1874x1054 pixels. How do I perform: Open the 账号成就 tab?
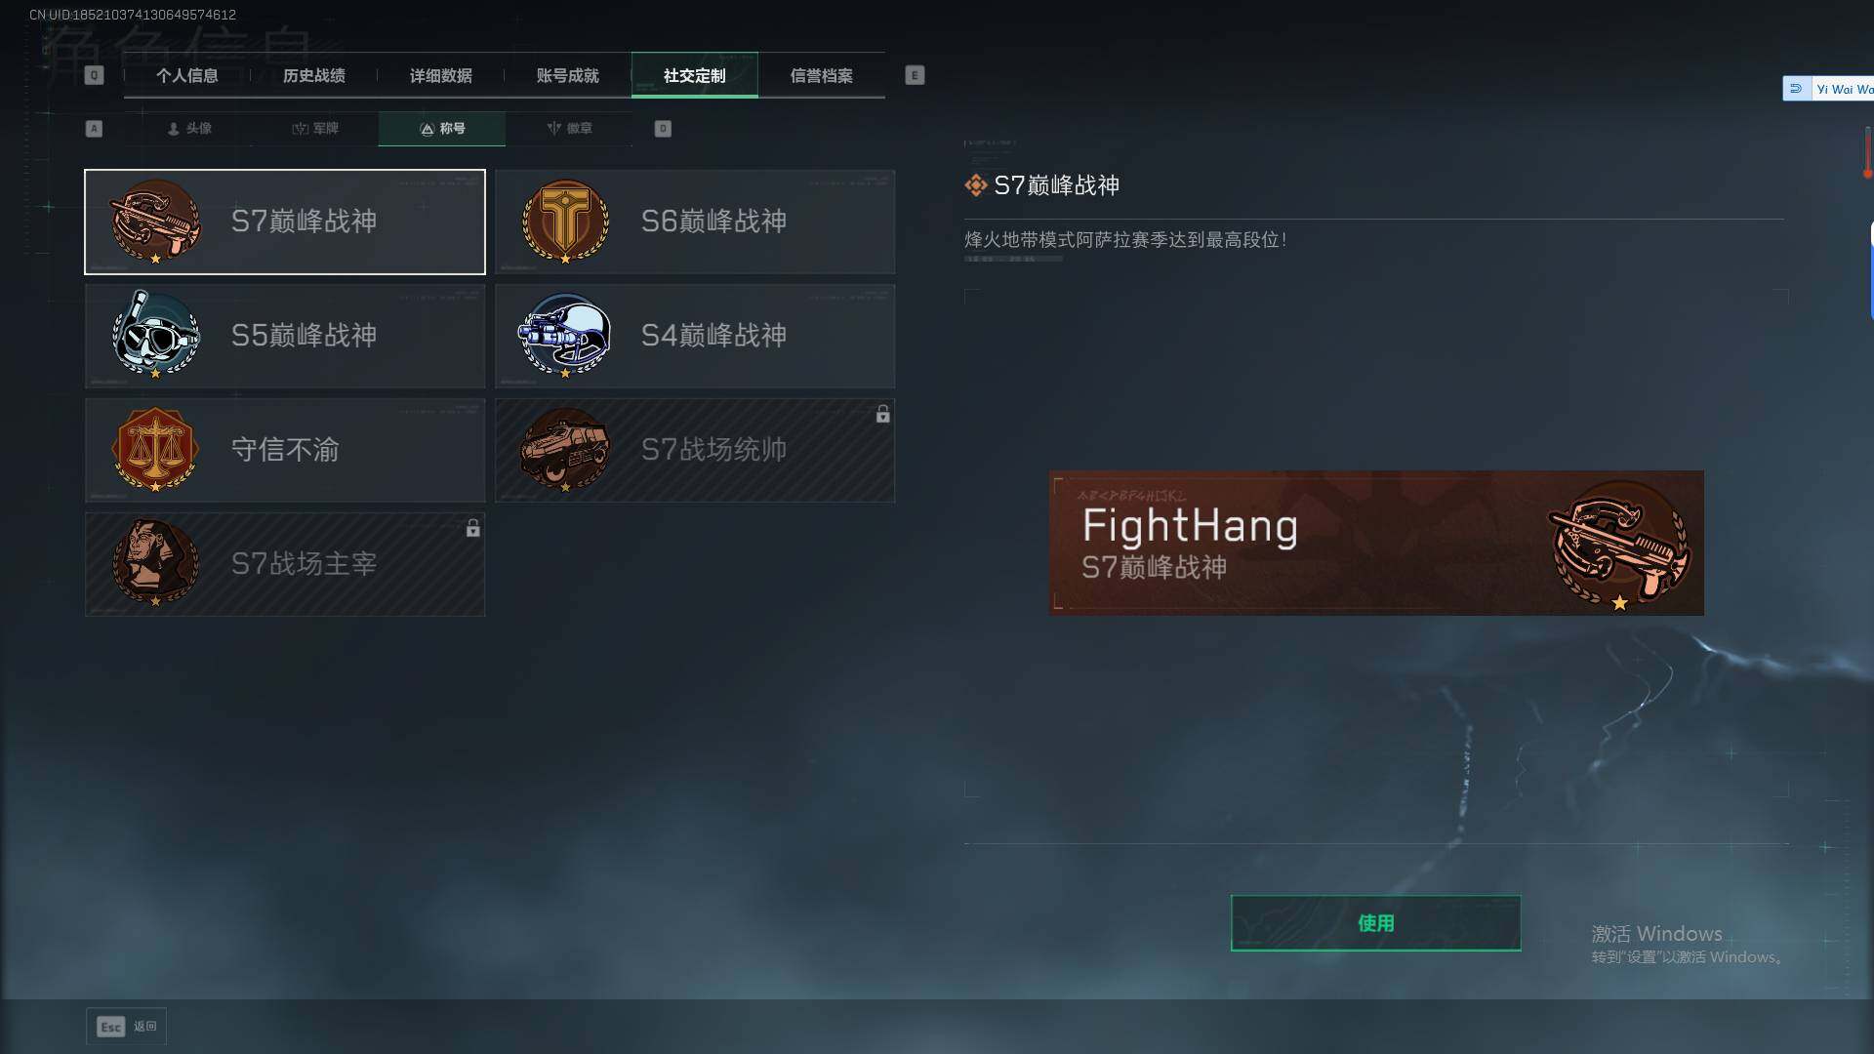[568, 75]
